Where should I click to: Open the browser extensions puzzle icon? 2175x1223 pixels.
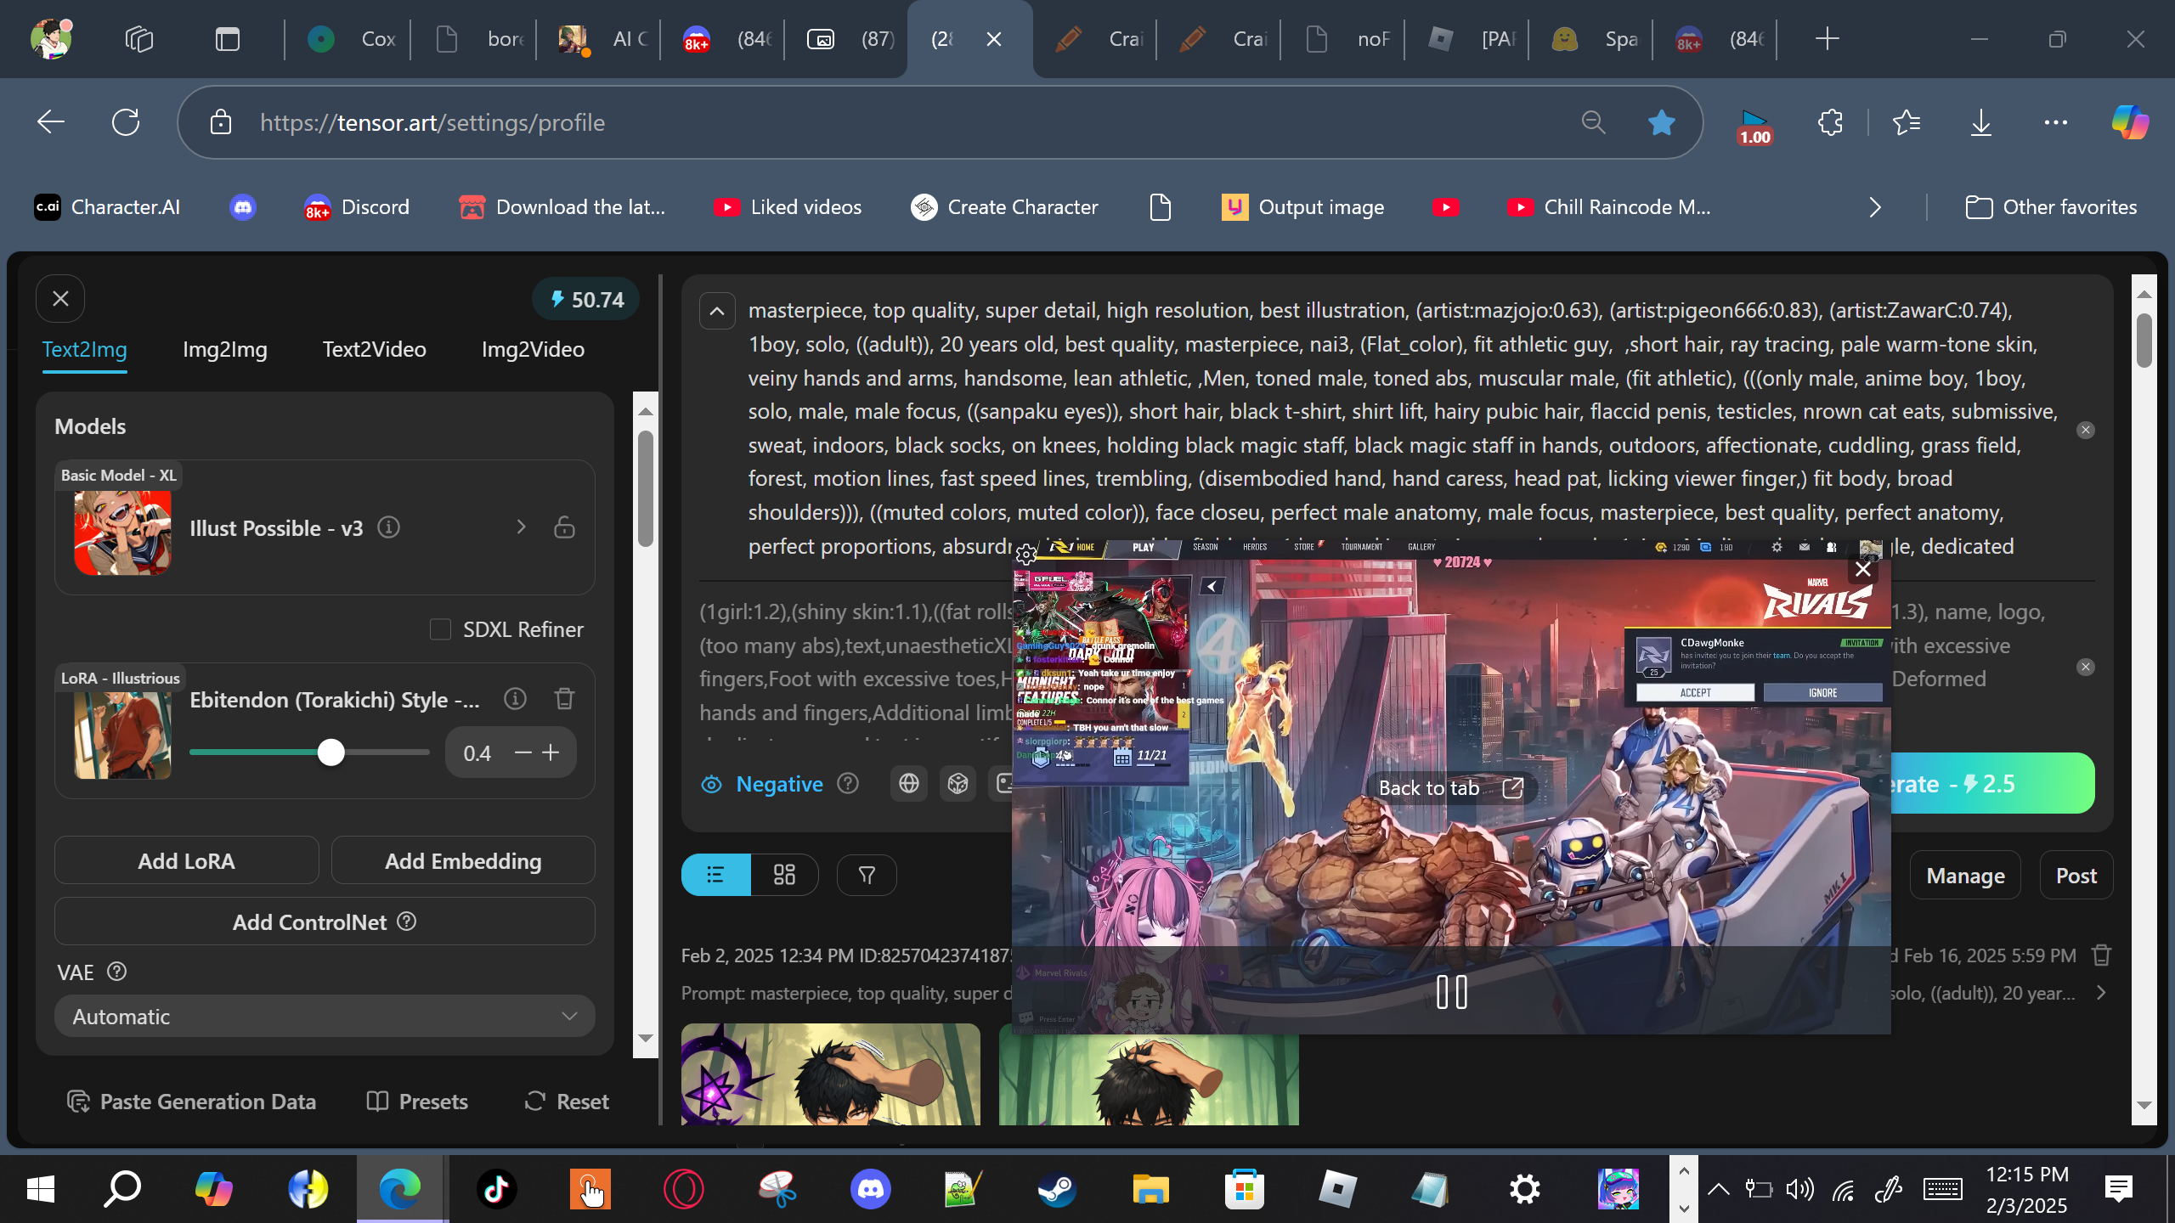pyautogui.click(x=1830, y=122)
